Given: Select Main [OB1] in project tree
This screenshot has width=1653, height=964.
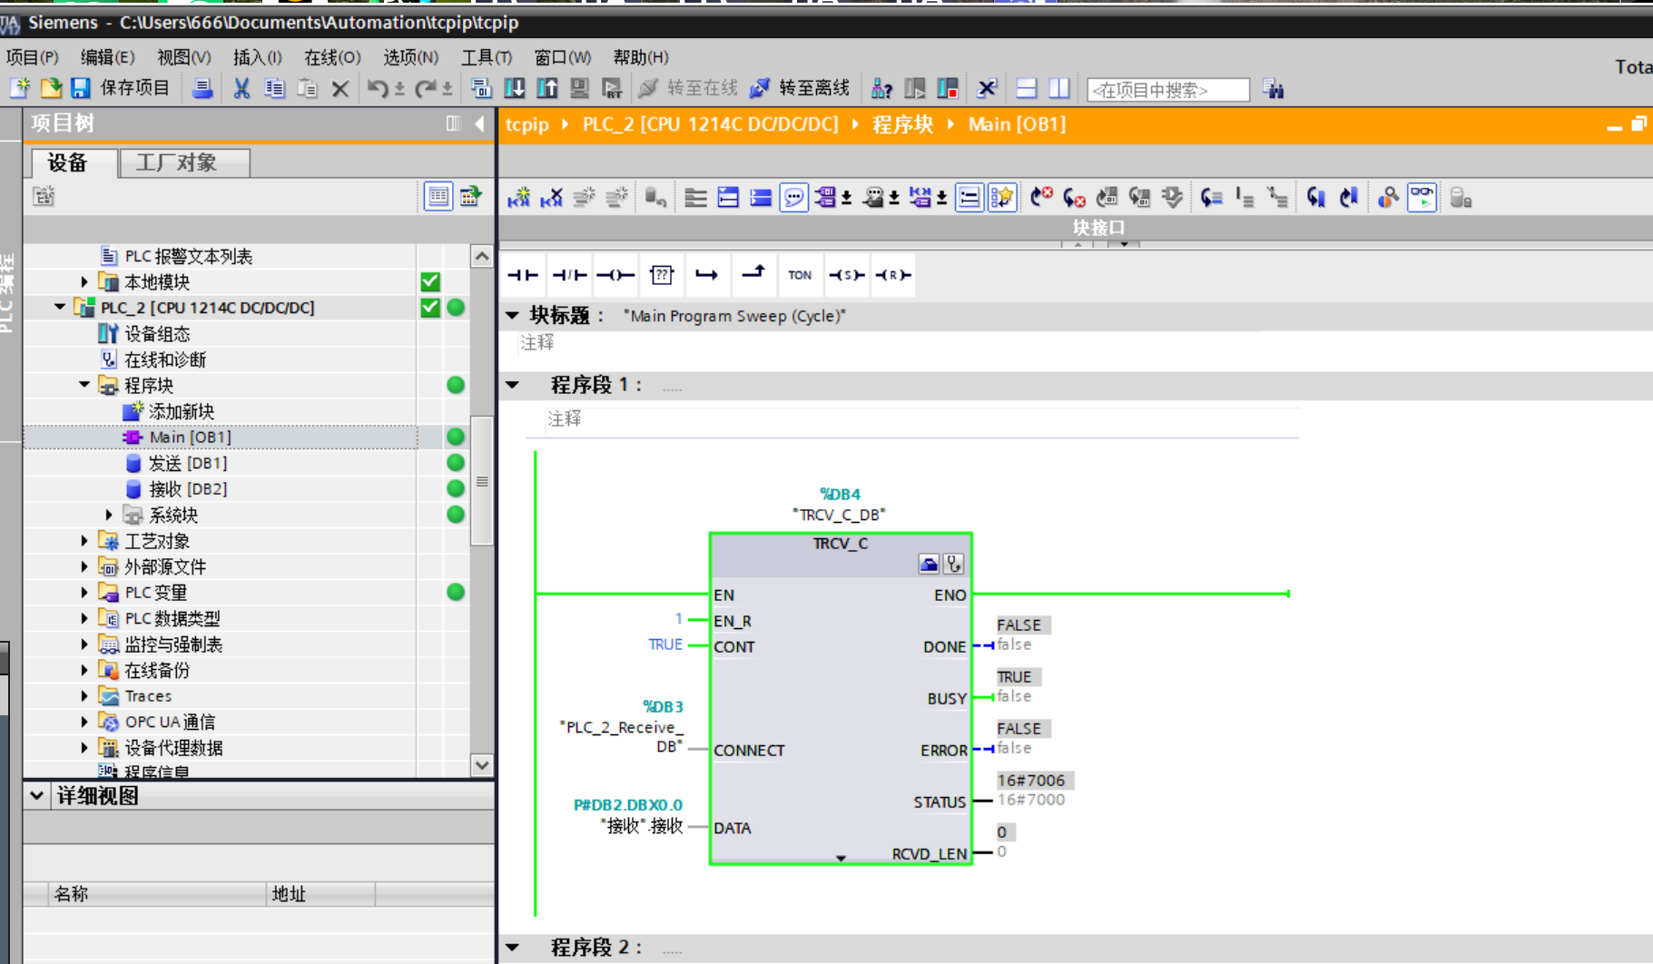Looking at the screenshot, I should coord(190,437).
